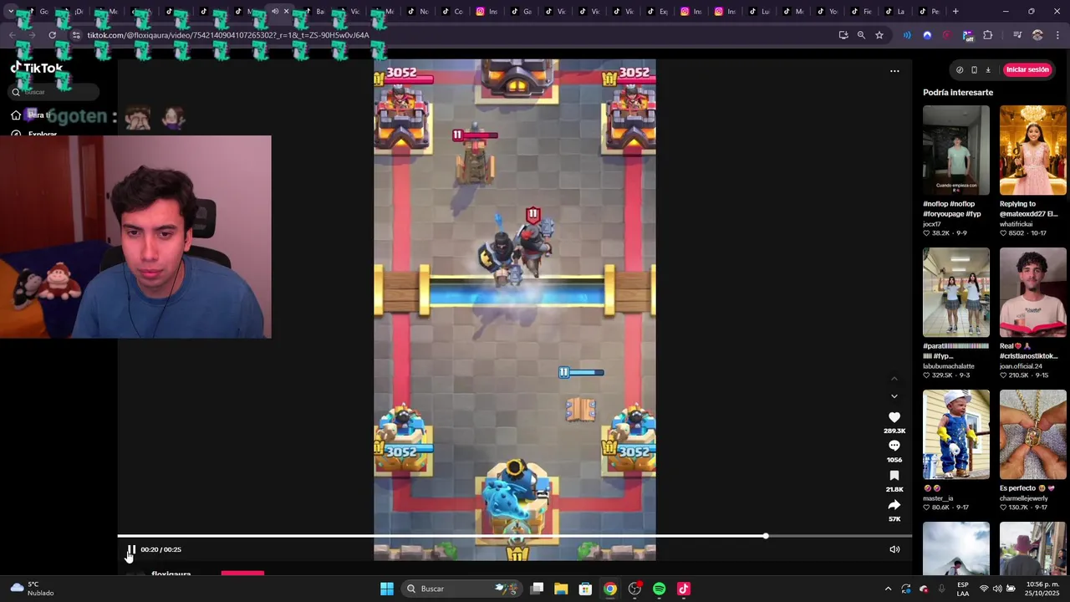The height and width of the screenshot is (602, 1070).
Task: Close the active TikTok tab
Action: [x=286, y=12]
